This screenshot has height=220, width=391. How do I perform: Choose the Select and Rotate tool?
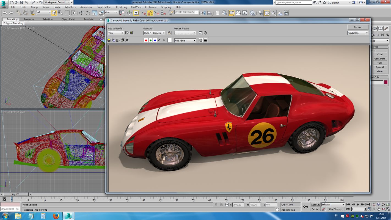point(88,13)
